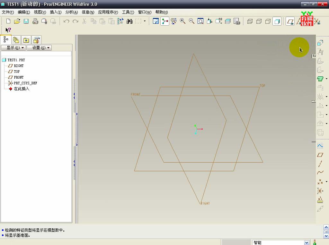The image size is (329, 245).
Task: Open an existing file via folder icon
Action: pos(17,21)
